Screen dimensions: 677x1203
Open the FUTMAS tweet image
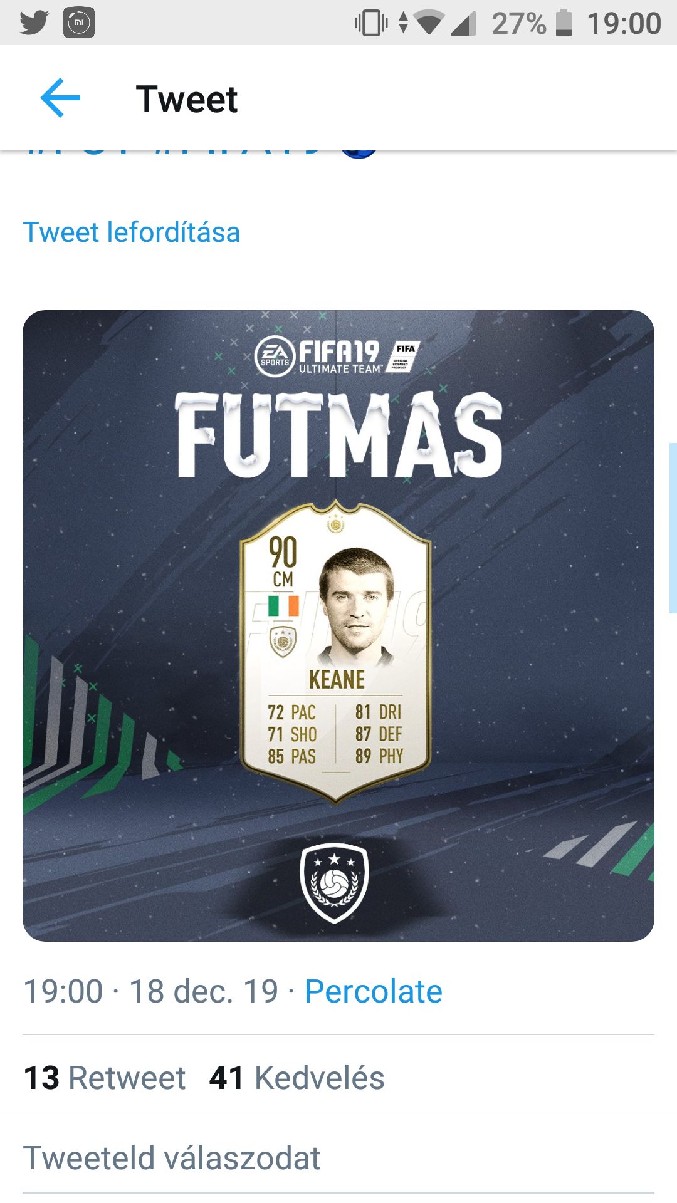(x=338, y=625)
